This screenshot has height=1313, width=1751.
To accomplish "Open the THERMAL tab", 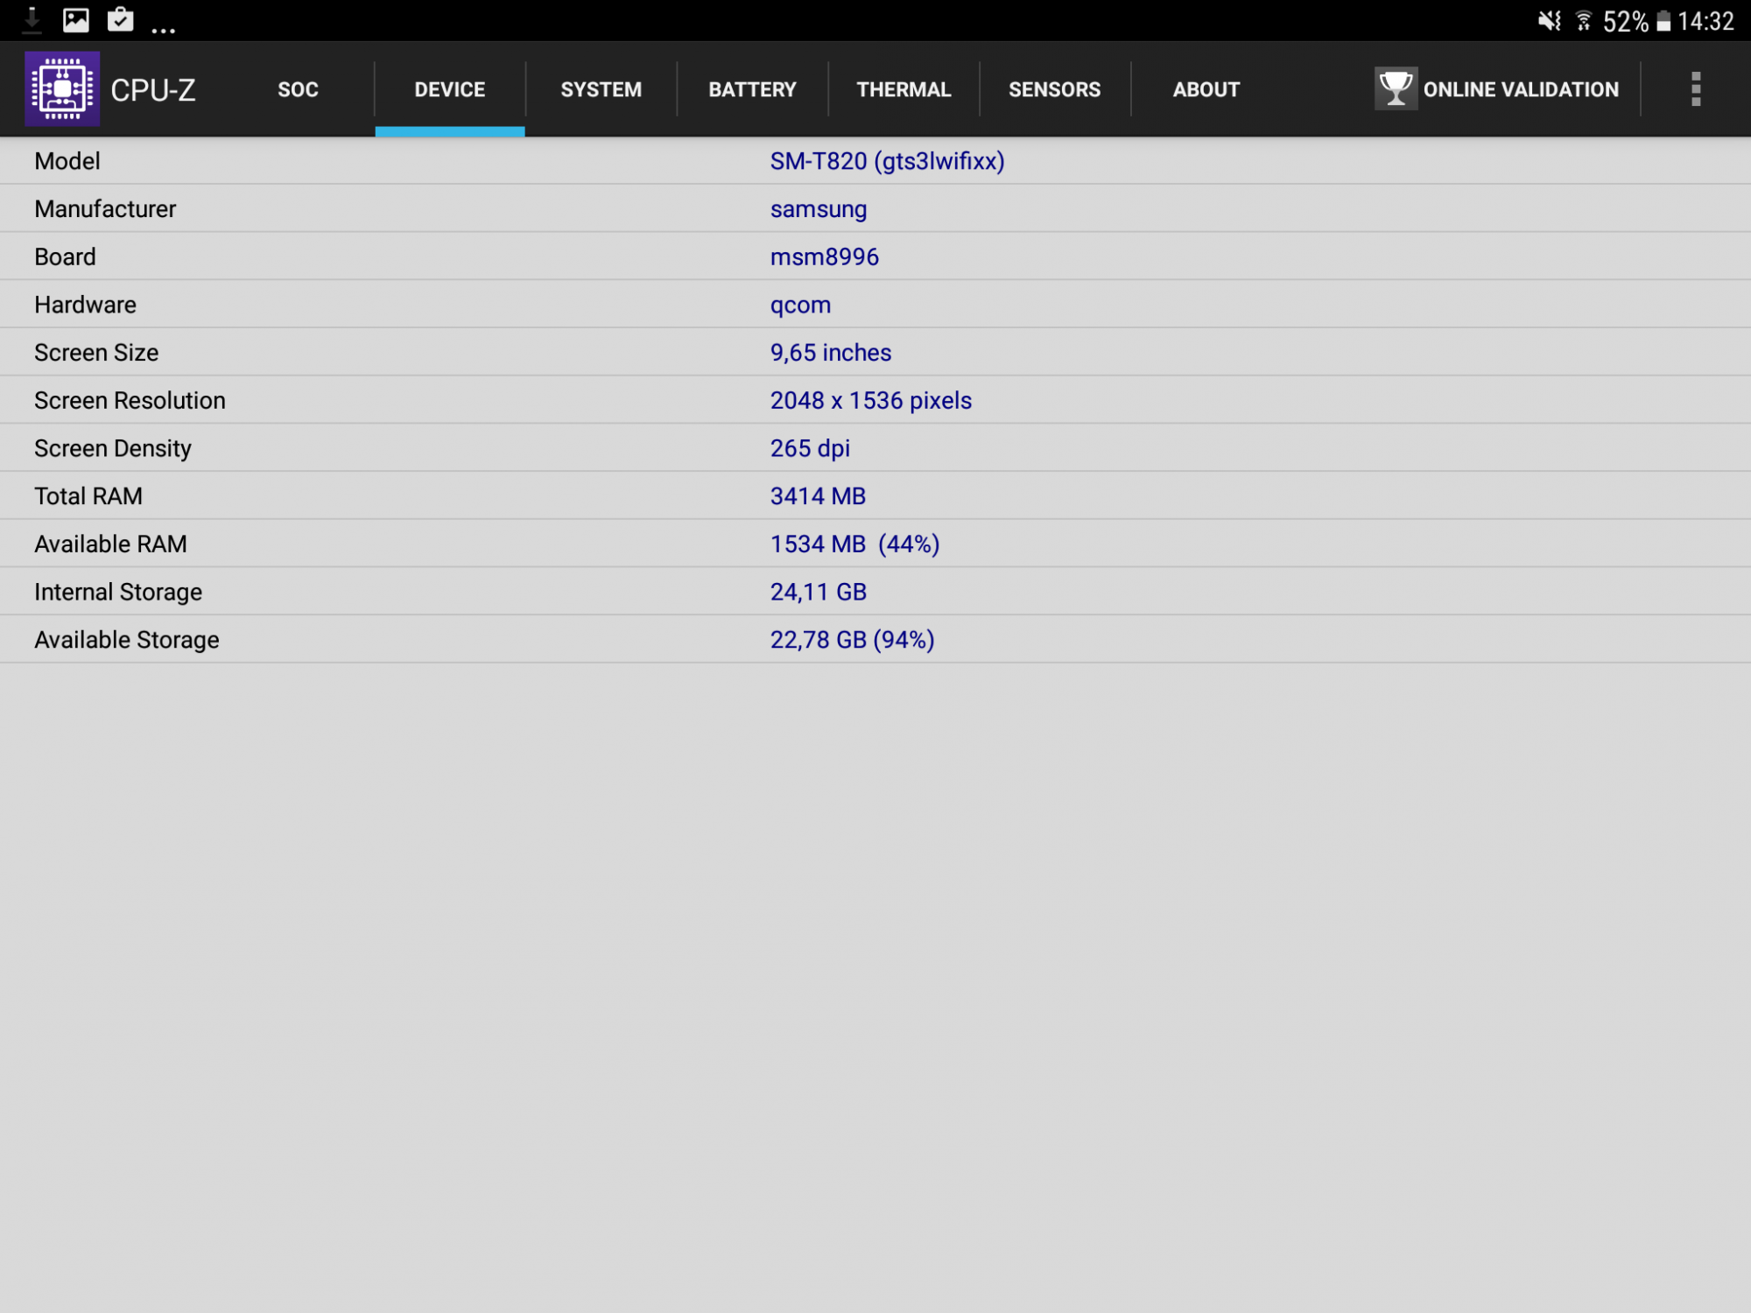I will (904, 89).
